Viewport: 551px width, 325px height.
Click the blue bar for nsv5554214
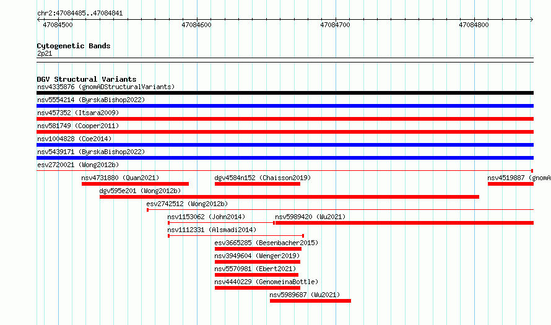click(x=285, y=106)
